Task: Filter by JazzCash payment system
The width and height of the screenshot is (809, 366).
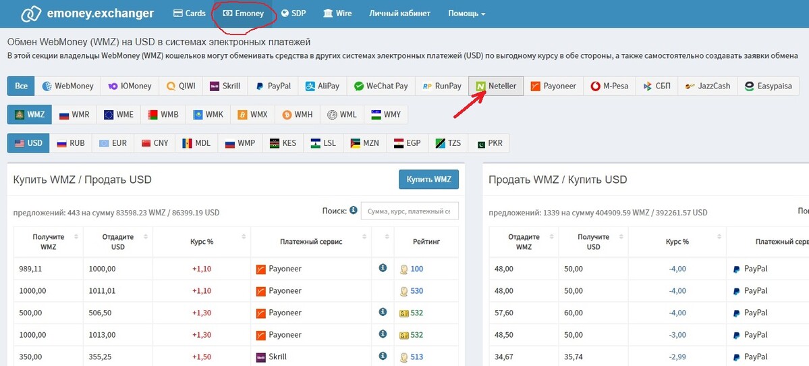Action: coord(708,86)
